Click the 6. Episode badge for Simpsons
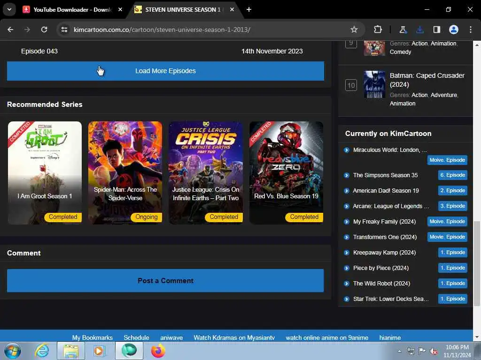 pyautogui.click(x=452, y=175)
